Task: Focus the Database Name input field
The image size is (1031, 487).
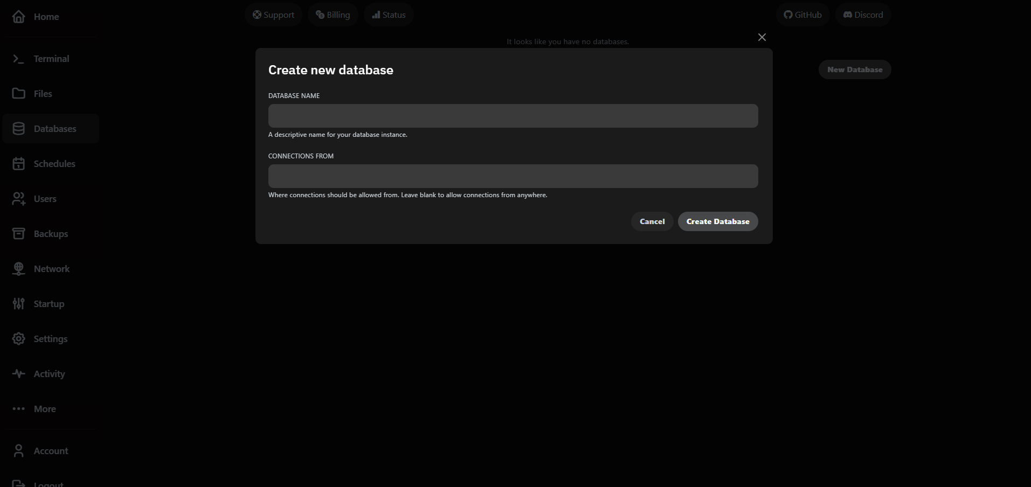Action: pyautogui.click(x=513, y=115)
